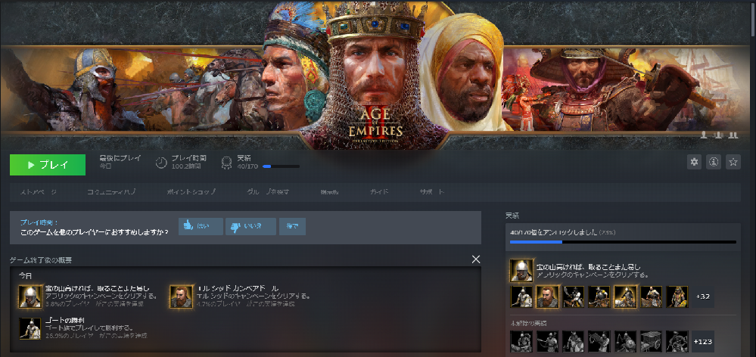This screenshot has width=756, height=357.
Task: Click the '未解除の実績' locked achievements label
Action: coord(528,323)
